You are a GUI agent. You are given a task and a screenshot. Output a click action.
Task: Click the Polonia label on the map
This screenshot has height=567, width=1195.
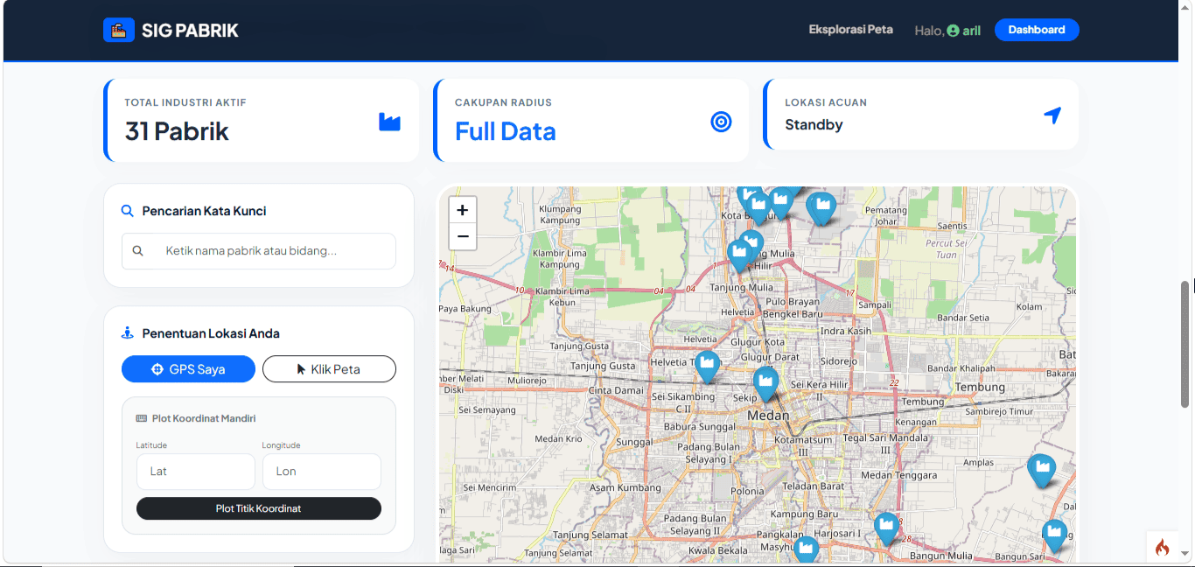[748, 492]
